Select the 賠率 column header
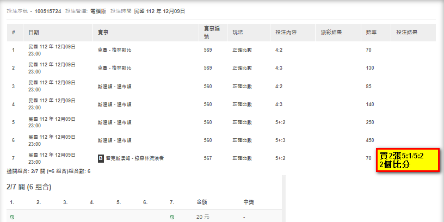444x222 pixels. point(372,33)
